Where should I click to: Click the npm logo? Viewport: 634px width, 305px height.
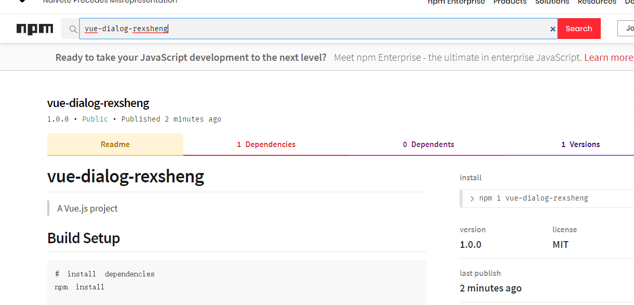pyautogui.click(x=35, y=29)
